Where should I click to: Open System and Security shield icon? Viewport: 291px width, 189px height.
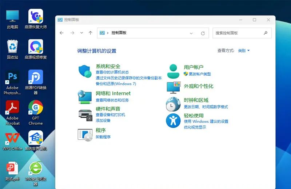[85, 71]
